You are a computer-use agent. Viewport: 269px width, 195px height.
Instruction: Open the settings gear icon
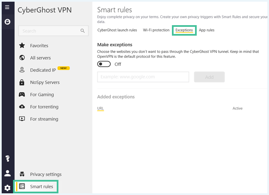8,188
